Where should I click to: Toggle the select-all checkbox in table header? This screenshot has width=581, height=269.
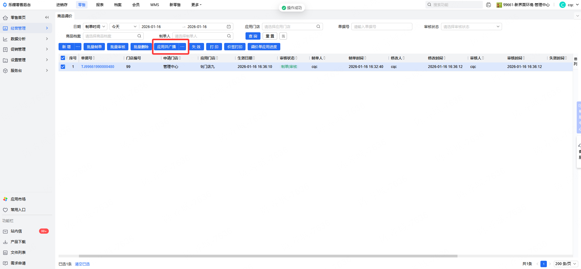[63, 58]
